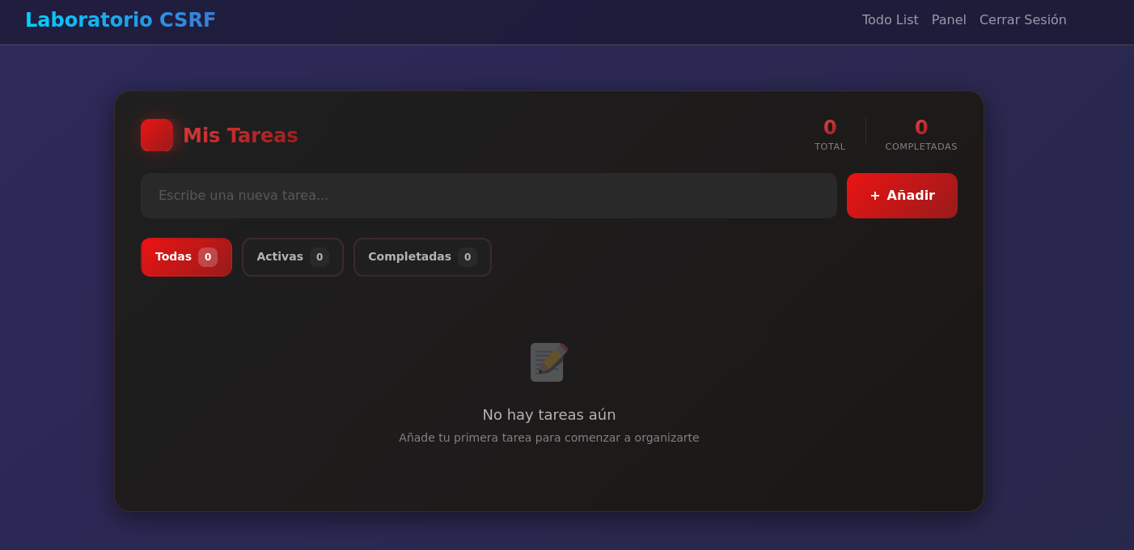
Task: Click the "No hay tareas aún" message
Action: coord(549,415)
